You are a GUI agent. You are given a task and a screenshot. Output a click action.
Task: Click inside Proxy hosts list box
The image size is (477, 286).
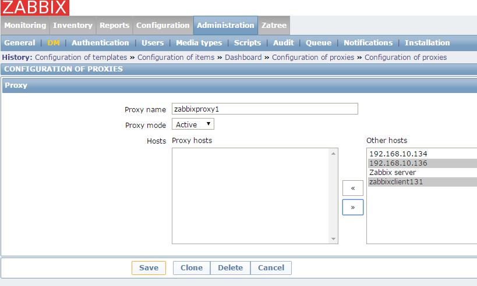pos(255,196)
